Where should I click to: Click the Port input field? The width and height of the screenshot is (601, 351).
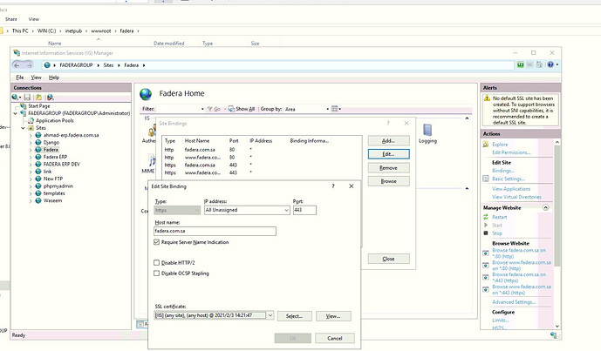click(304, 210)
